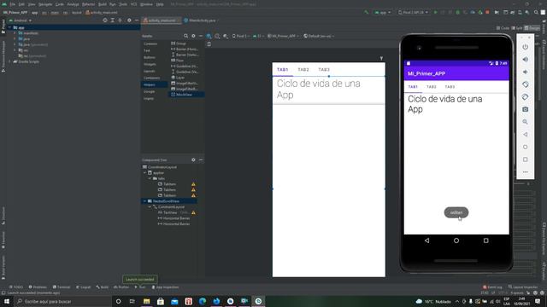Open the Logcat tool window
This screenshot has width=547, height=307.
(x=83, y=287)
